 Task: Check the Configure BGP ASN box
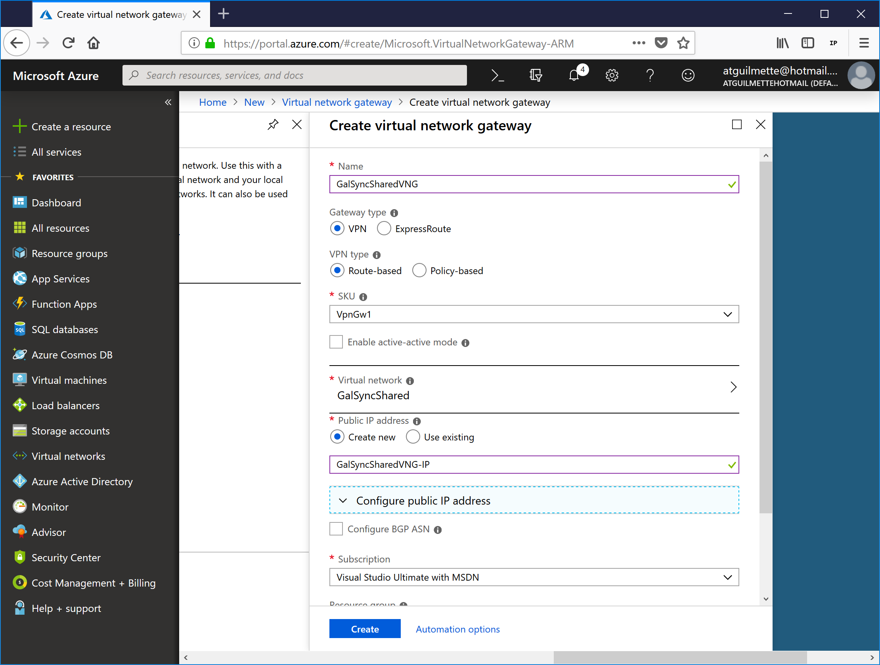tap(336, 529)
